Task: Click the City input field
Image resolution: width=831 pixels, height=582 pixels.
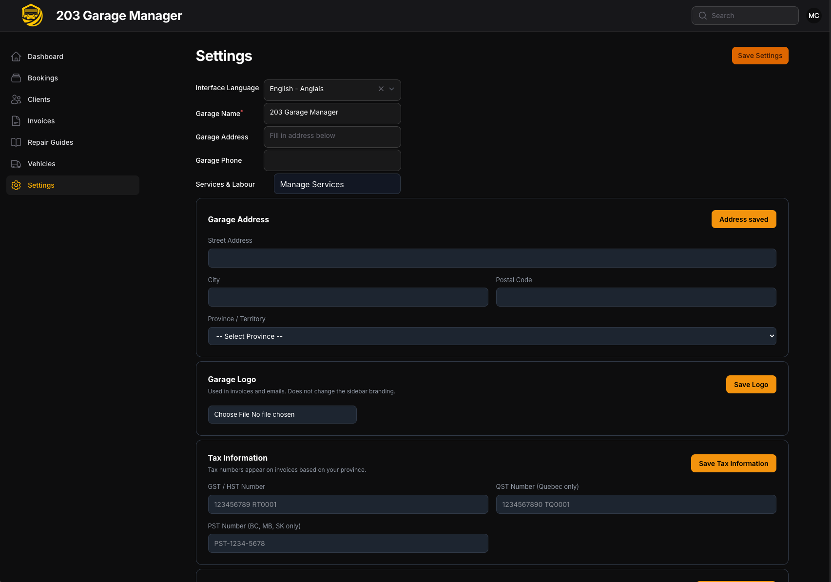Action: point(348,297)
